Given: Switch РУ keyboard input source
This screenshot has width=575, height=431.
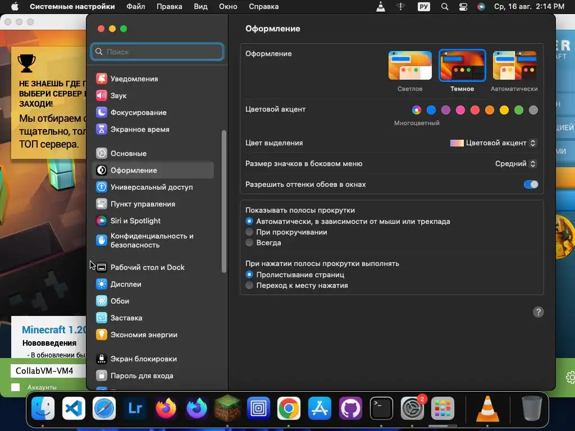Looking at the screenshot, I should click(x=424, y=7).
